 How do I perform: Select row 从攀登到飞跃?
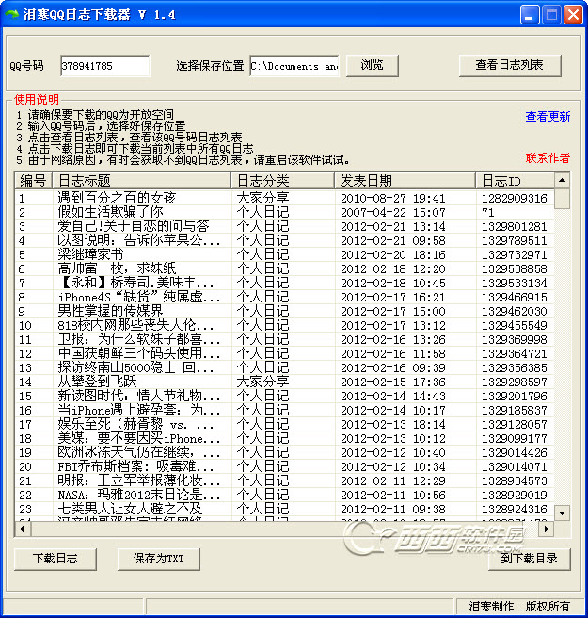[284, 382]
